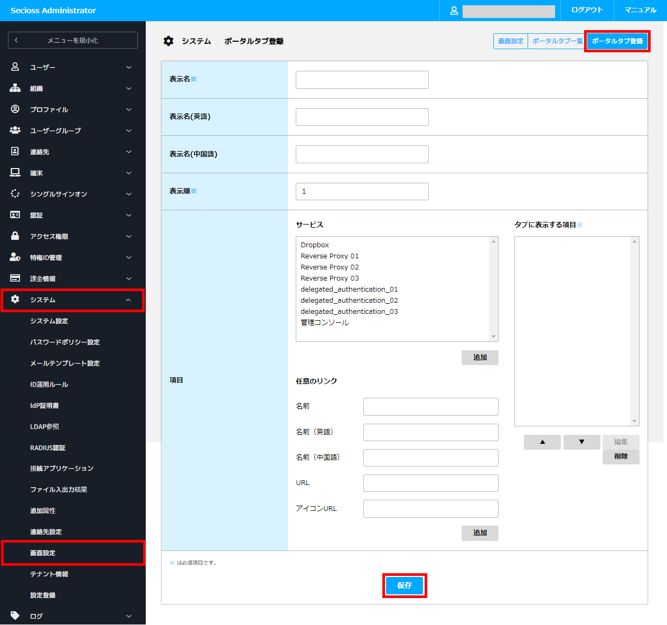The image size is (667, 625).
Task: Click the システム gear icon in sidebar
Action: point(15,300)
